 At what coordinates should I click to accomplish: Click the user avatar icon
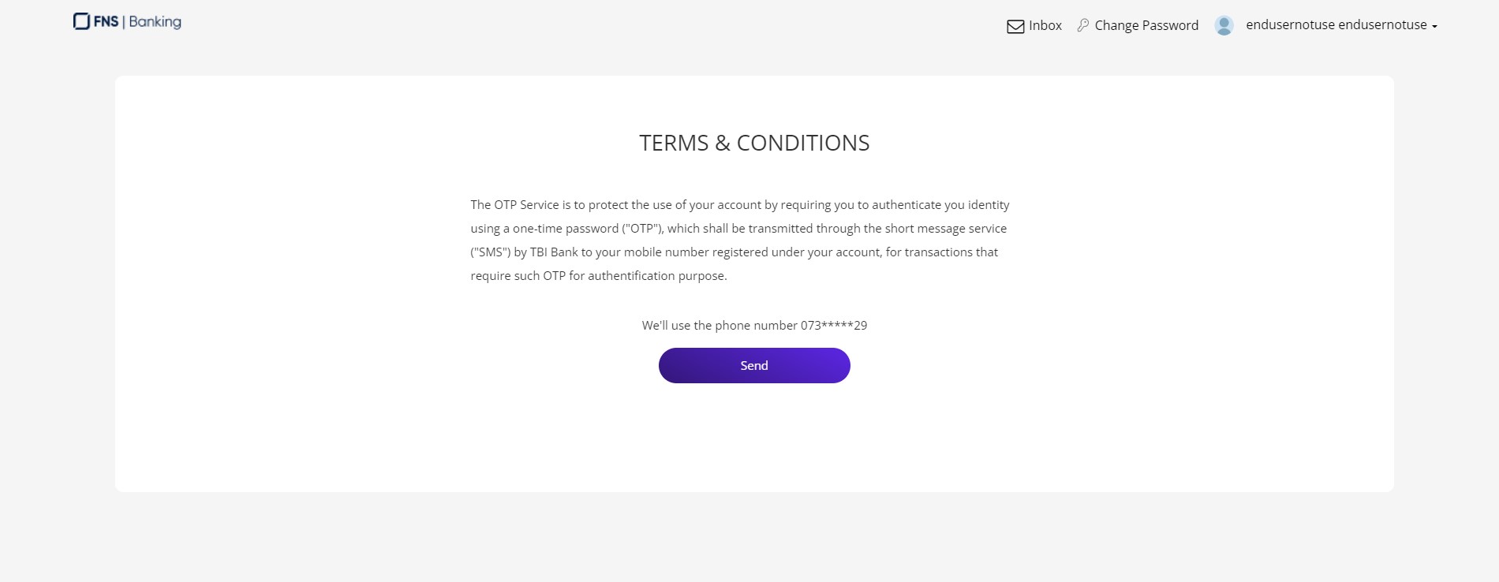coord(1224,25)
